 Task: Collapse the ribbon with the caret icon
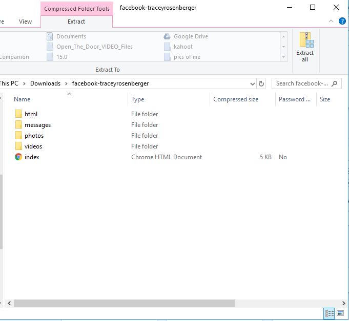tap(331, 21)
